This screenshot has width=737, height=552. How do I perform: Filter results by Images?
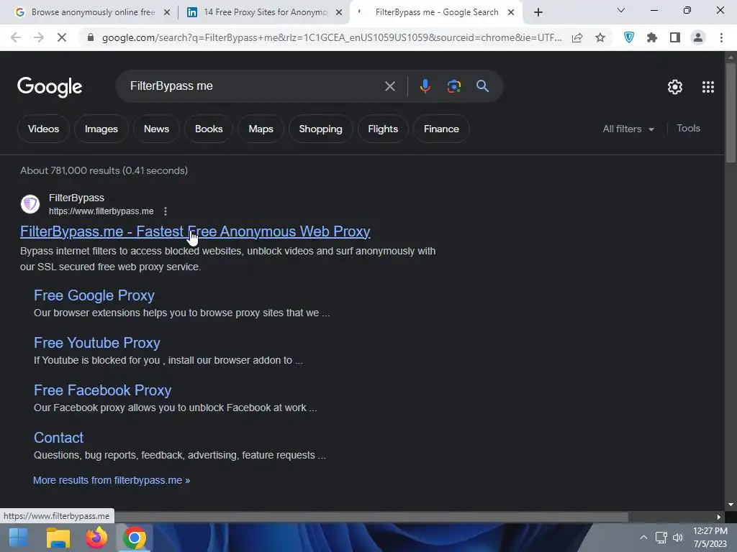click(x=101, y=129)
